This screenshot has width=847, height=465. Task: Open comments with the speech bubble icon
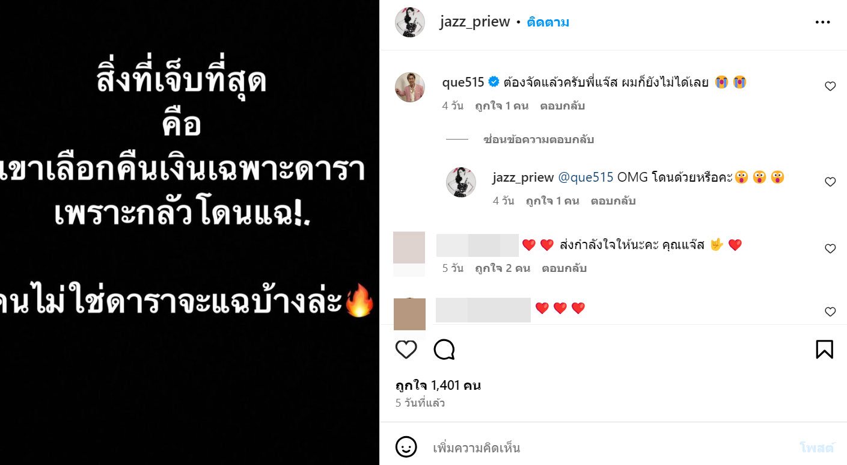point(444,350)
